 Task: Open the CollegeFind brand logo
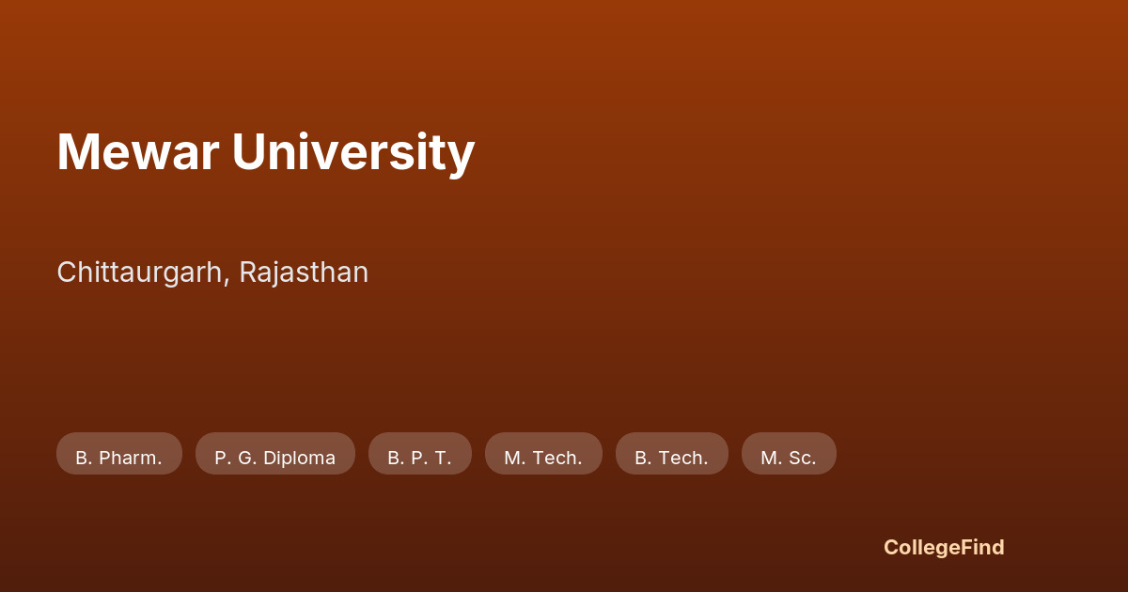944,548
